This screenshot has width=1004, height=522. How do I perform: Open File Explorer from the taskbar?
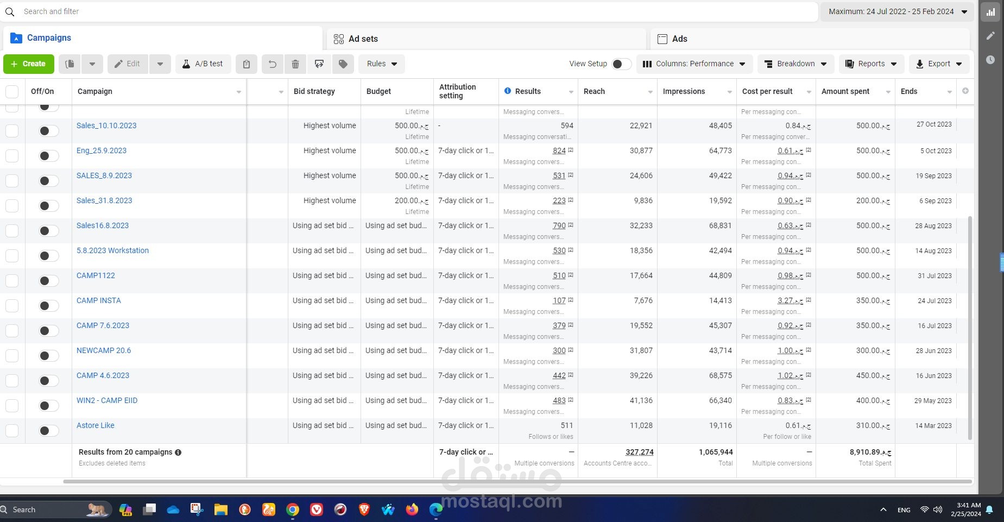220,510
